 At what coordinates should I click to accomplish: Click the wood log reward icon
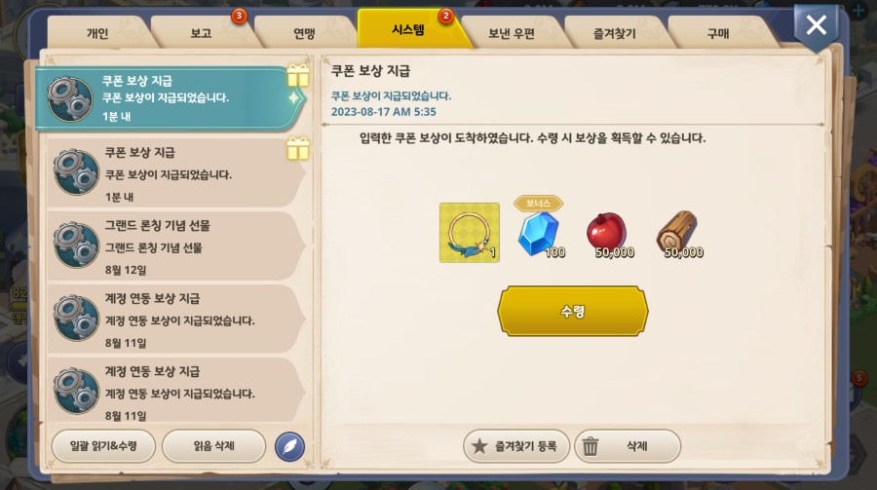pos(677,232)
